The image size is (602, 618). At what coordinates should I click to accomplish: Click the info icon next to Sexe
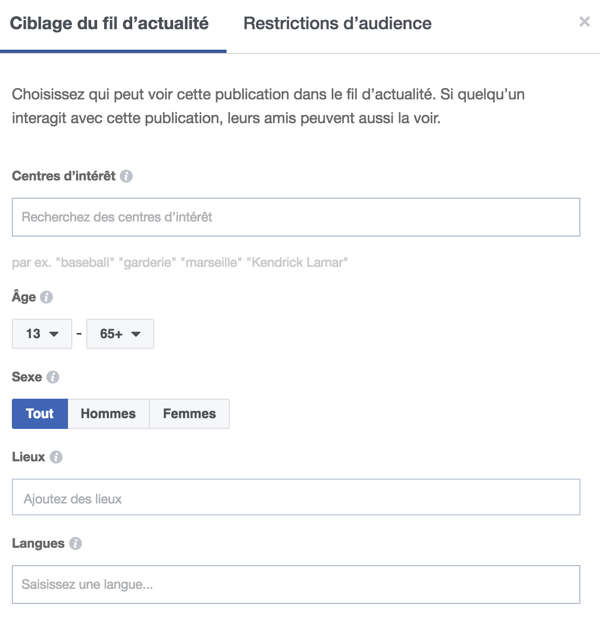(x=53, y=377)
